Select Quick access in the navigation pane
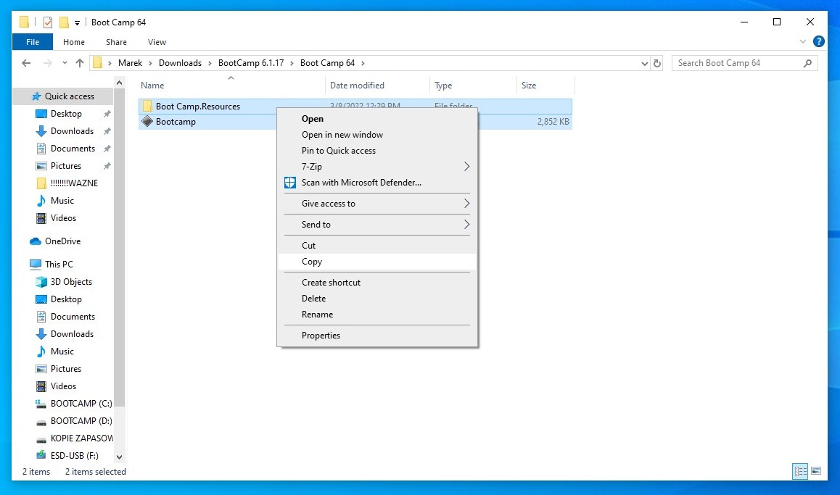The image size is (840, 495). 62,96
